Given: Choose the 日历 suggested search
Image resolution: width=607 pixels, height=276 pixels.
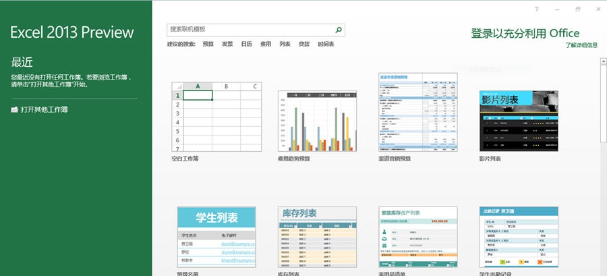Looking at the screenshot, I should point(246,44).
